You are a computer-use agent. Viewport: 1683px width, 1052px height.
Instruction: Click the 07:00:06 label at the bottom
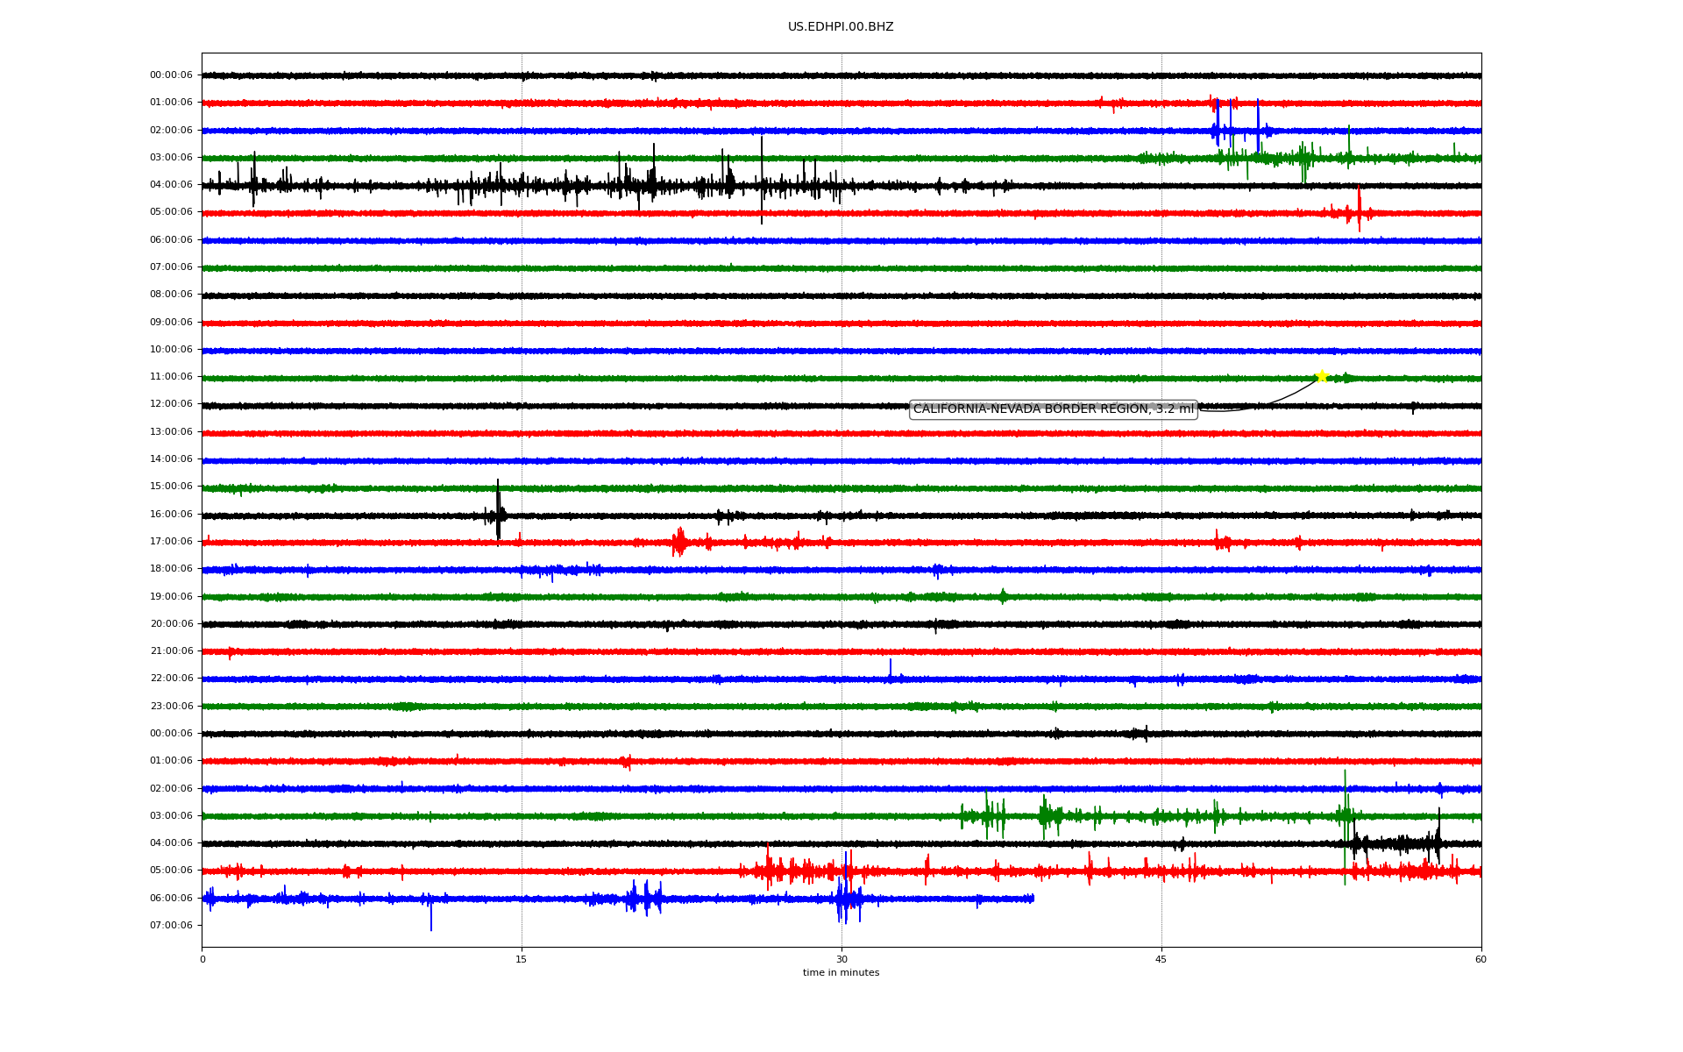[x=171, y=926]
